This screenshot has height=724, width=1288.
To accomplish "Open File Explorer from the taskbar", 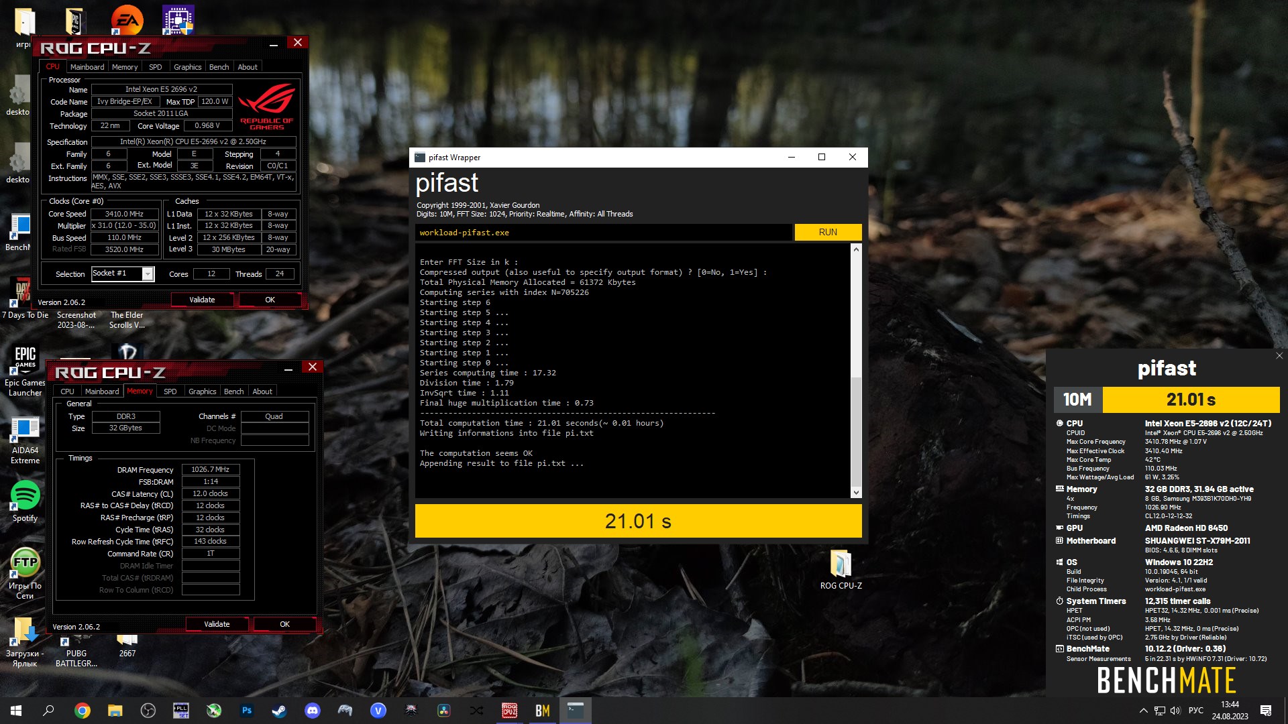I will click(x=115, y=711).
